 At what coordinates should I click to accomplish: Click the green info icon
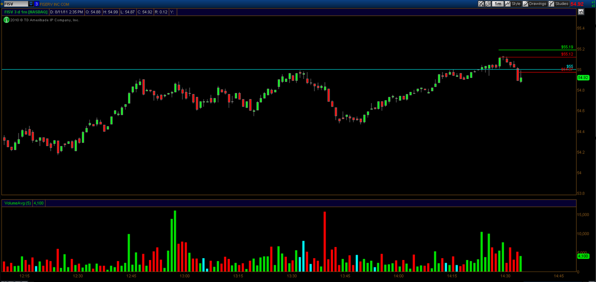6,20
